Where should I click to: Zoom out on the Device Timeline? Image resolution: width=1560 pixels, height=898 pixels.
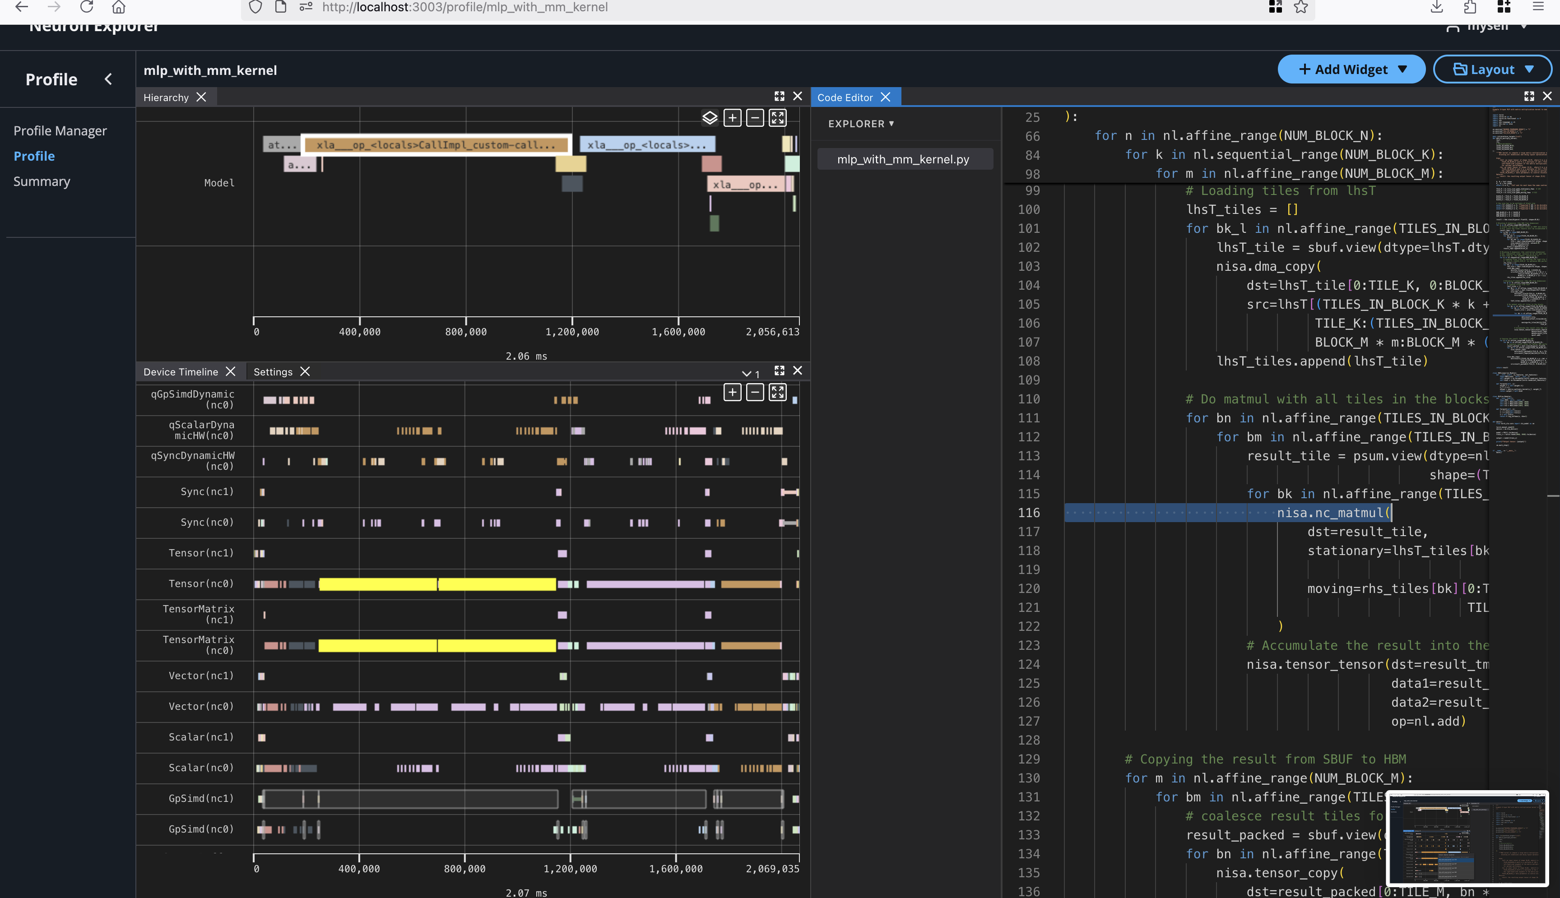[x=754, y=392]
